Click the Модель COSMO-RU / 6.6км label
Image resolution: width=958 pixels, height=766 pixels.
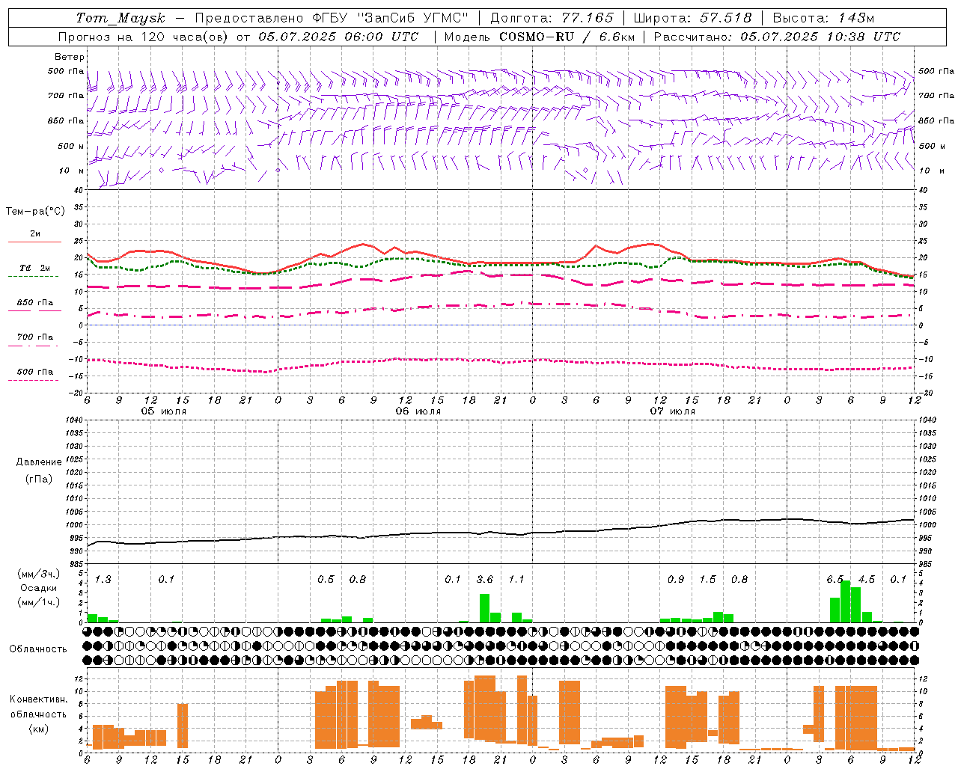point(539,37)
